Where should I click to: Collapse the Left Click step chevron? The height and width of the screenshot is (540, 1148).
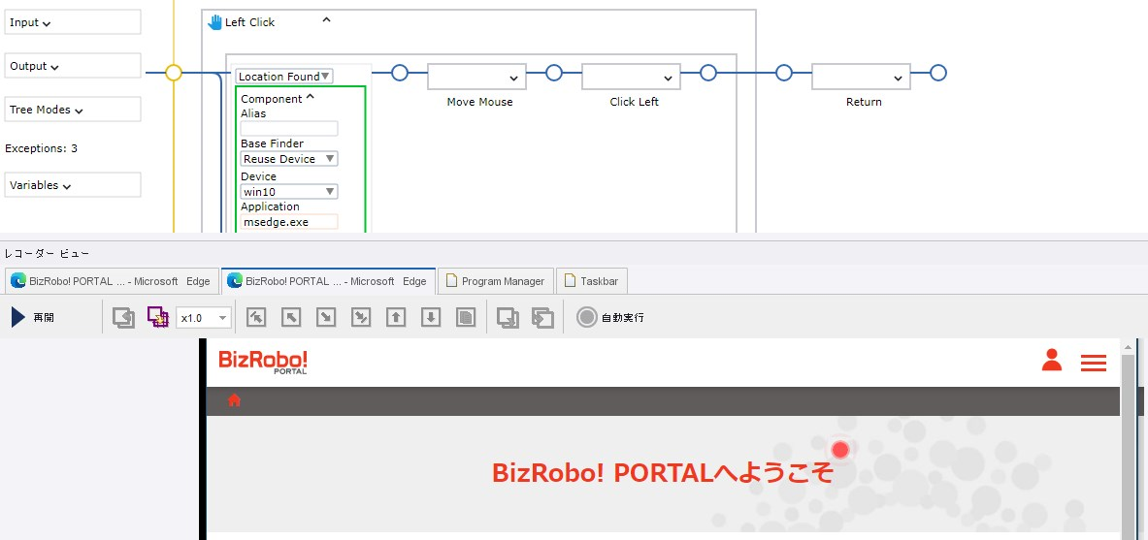point(326,20)
